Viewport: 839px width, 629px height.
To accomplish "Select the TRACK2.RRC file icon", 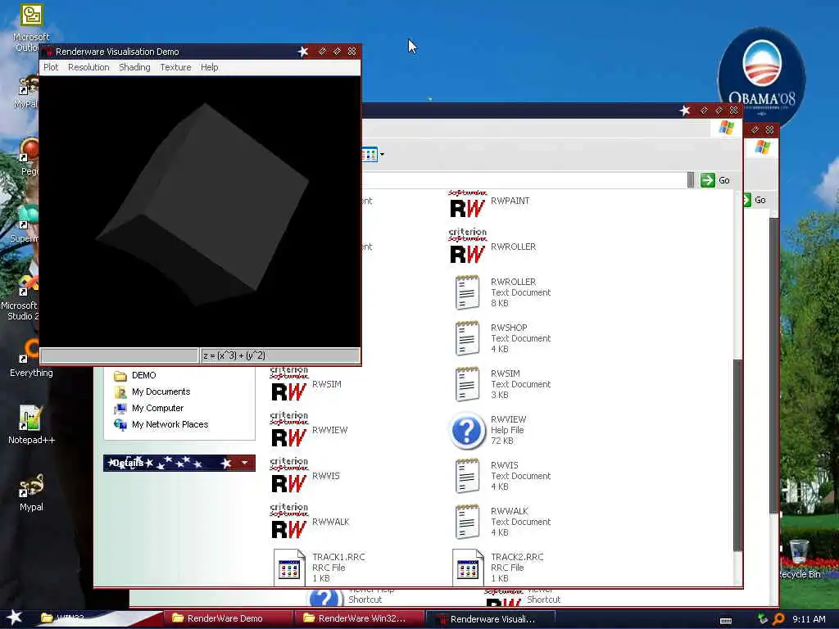I will coord(467,567).
